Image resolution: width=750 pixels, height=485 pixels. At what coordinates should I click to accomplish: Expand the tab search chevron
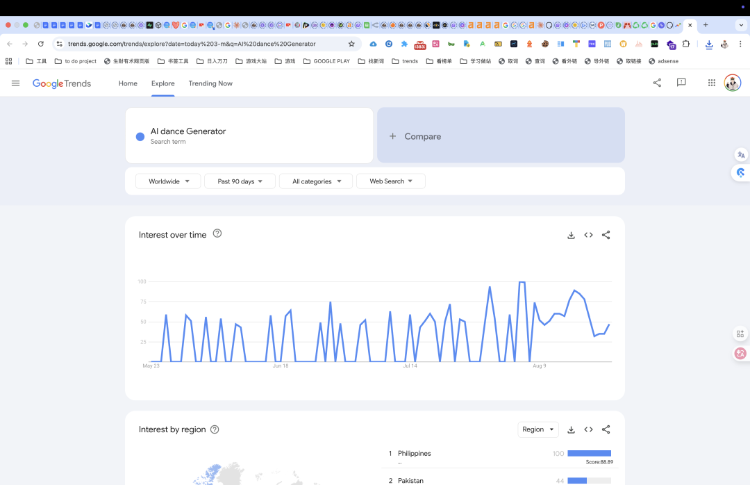741,25
